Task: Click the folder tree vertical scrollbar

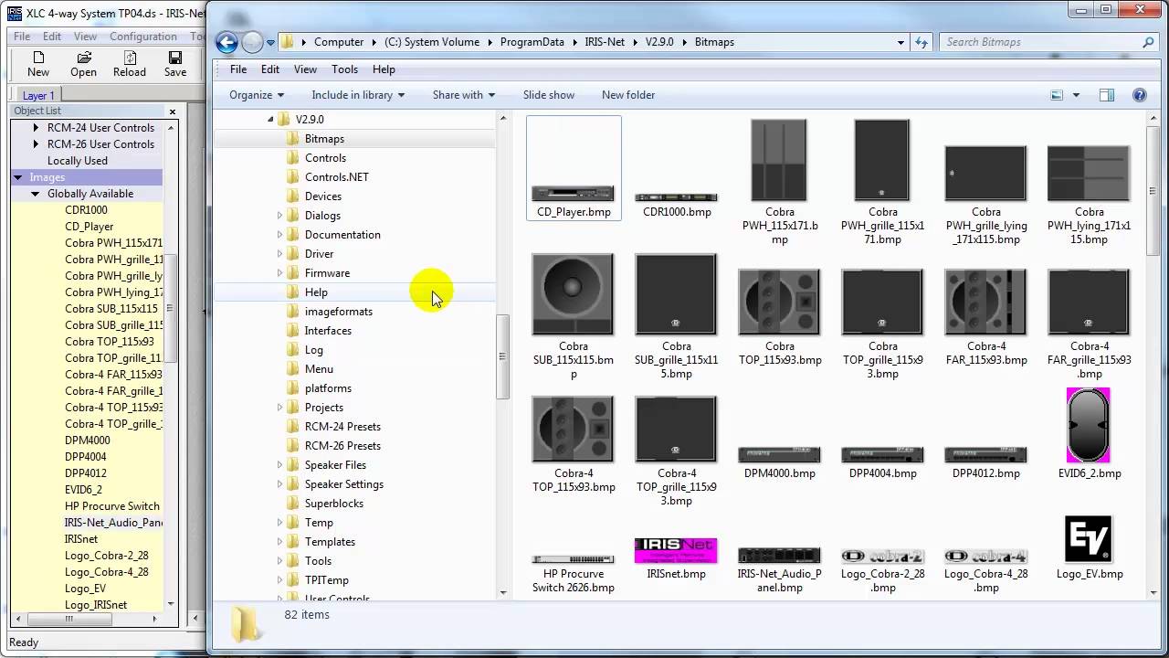Action: [502, 356]
